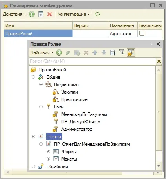The image size is (166, 179).
Task: Close the ПравкаРолей panel
Action: click(x=158, y=44)
